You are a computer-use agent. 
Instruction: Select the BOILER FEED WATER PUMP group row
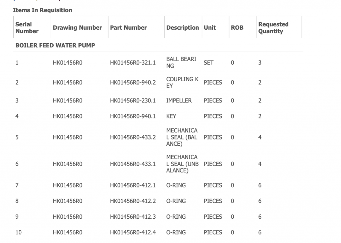coord(55,45)
